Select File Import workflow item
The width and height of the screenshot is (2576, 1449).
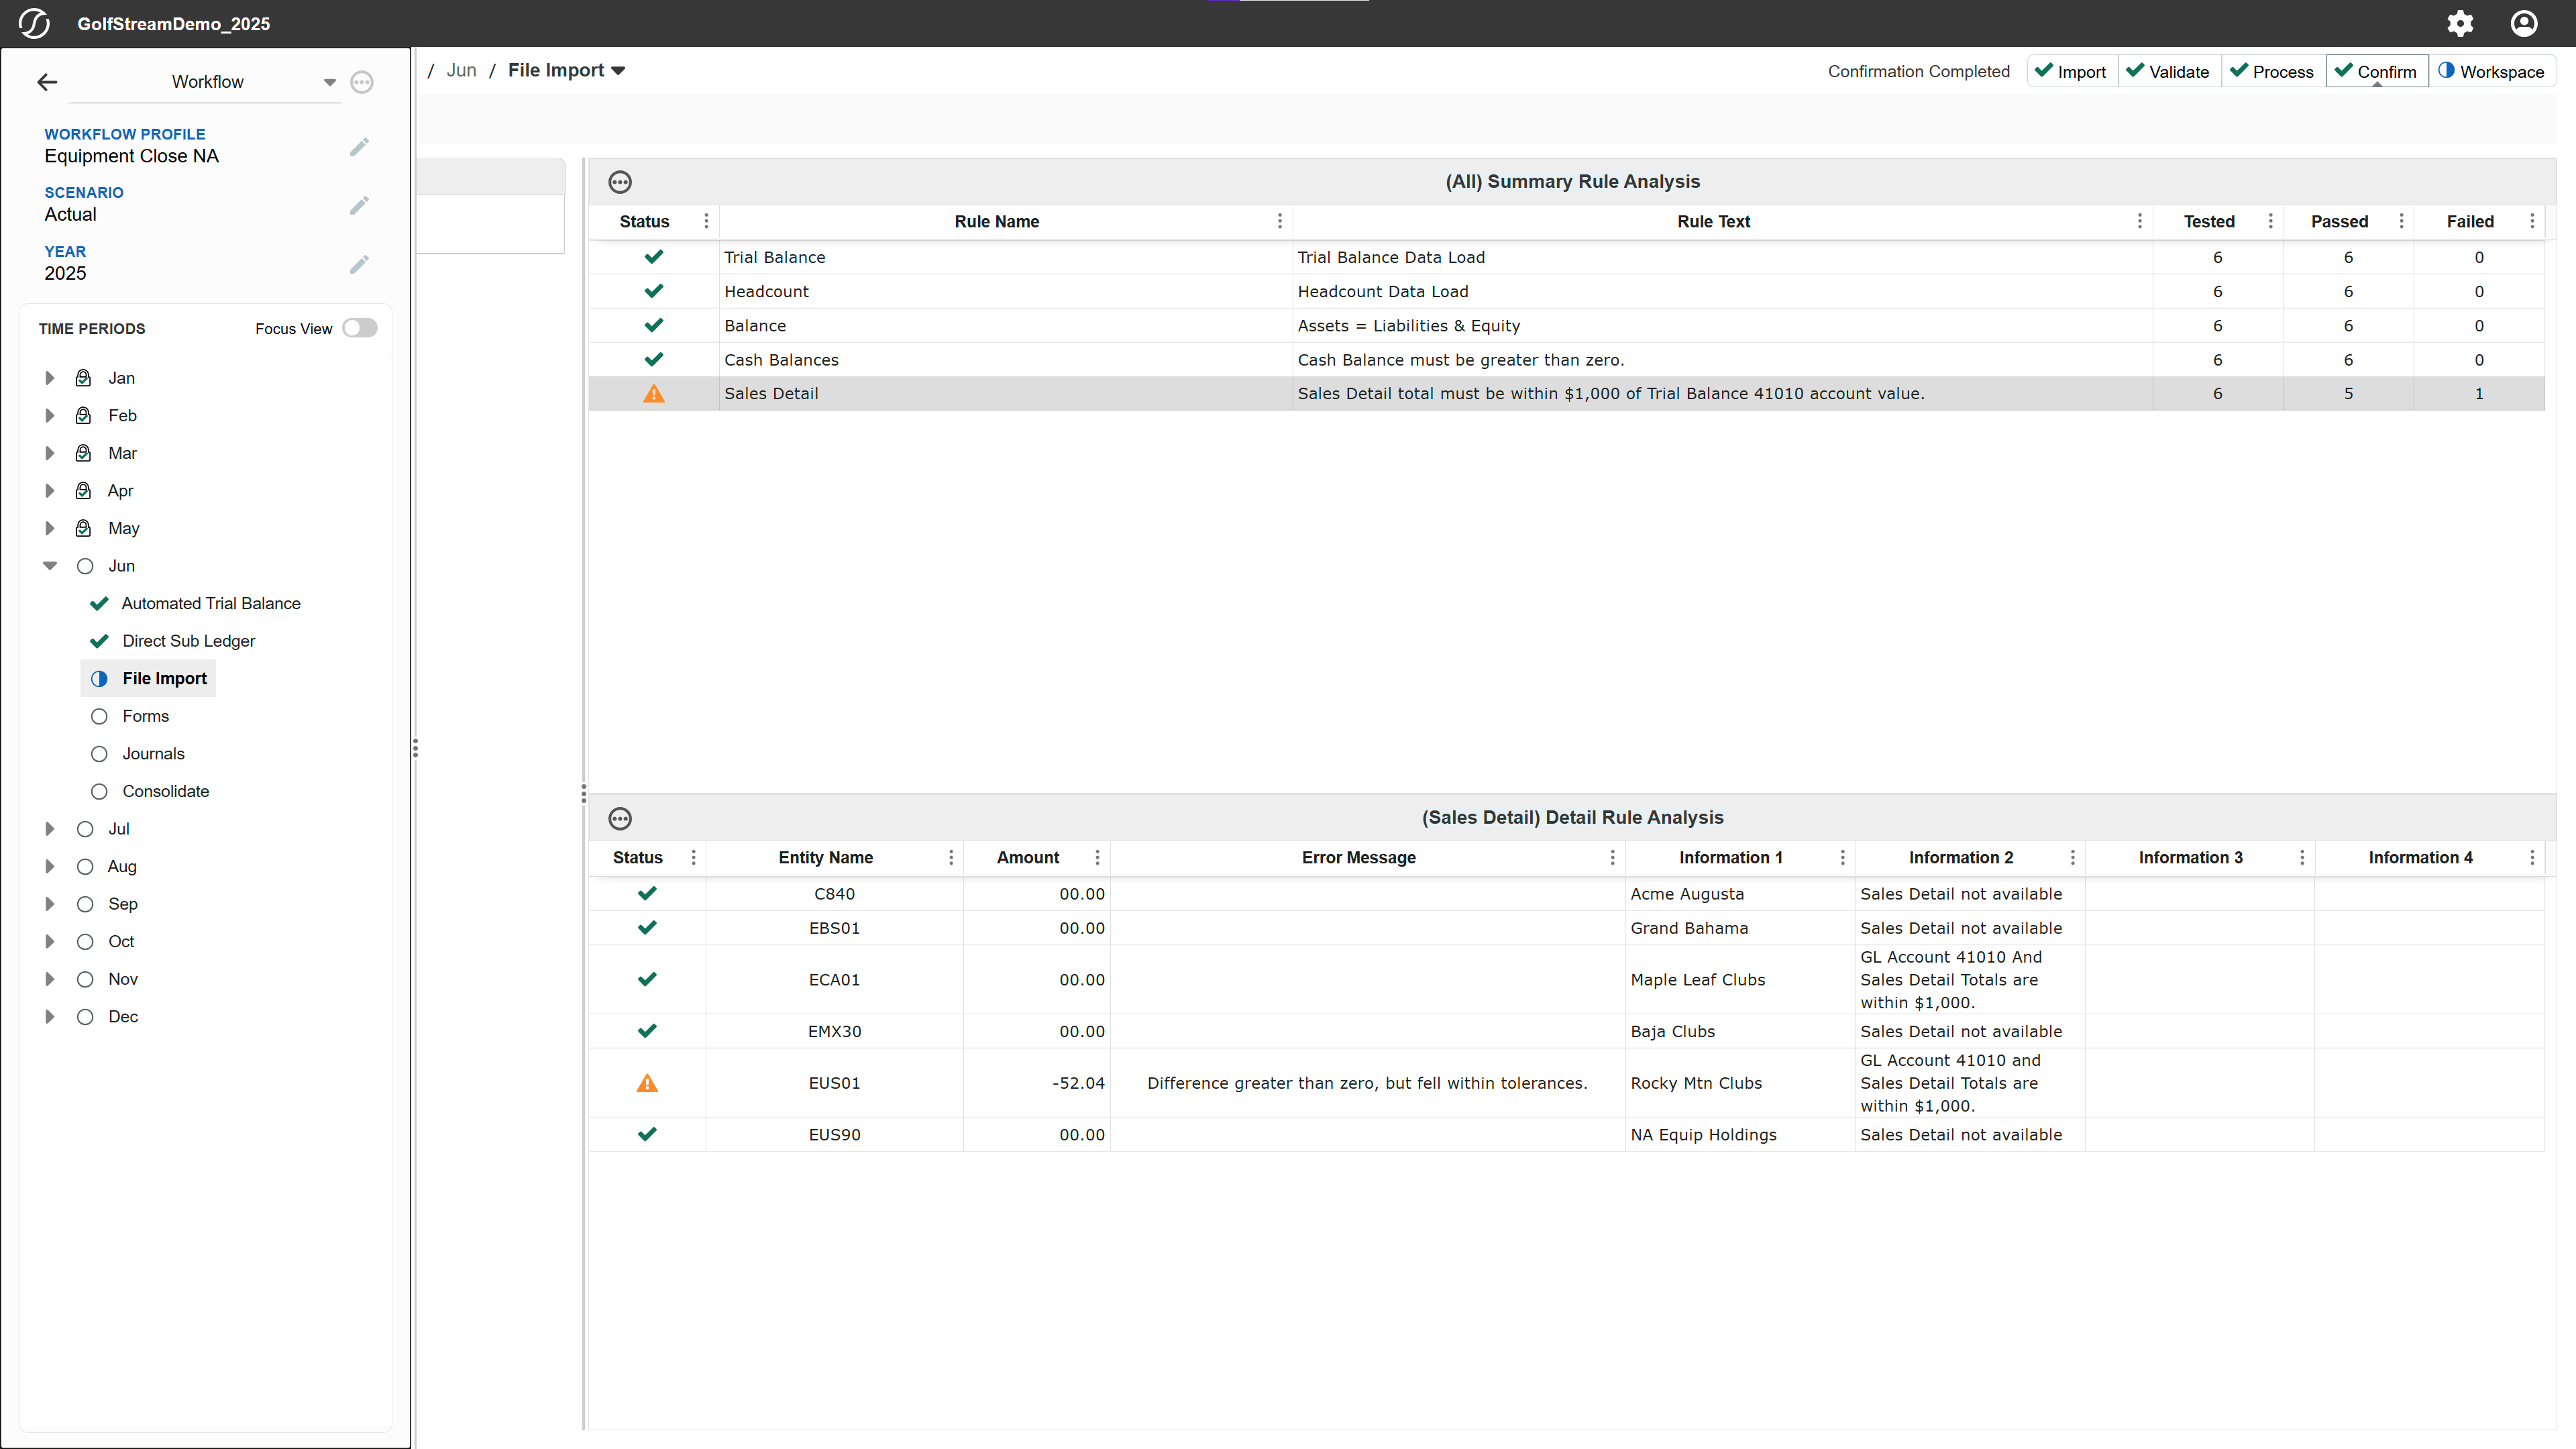(148, 679)
